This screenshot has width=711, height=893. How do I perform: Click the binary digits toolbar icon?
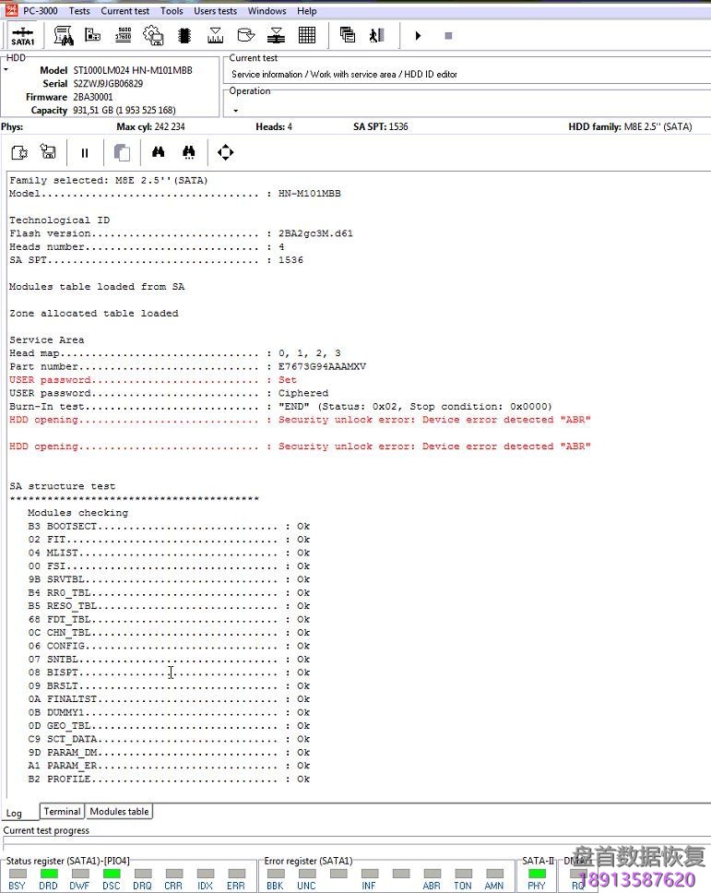pyautogui.click(x=123, y=35)
